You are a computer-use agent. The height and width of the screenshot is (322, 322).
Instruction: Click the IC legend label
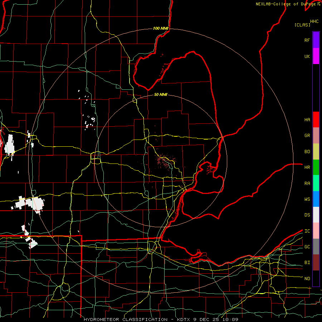click(307, 231)
